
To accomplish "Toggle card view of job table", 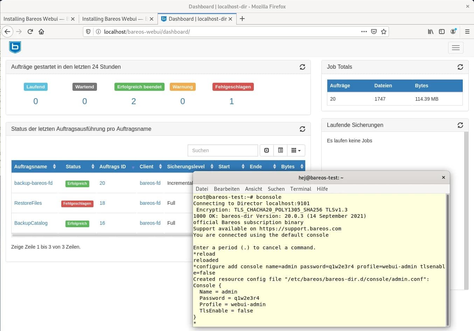I will point(280,150).
